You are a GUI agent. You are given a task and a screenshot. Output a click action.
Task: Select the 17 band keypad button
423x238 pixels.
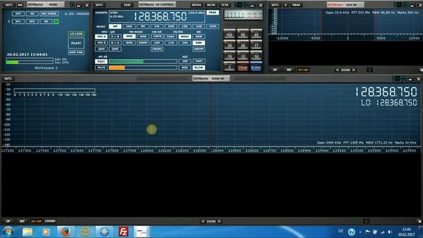tap(256, 45)
